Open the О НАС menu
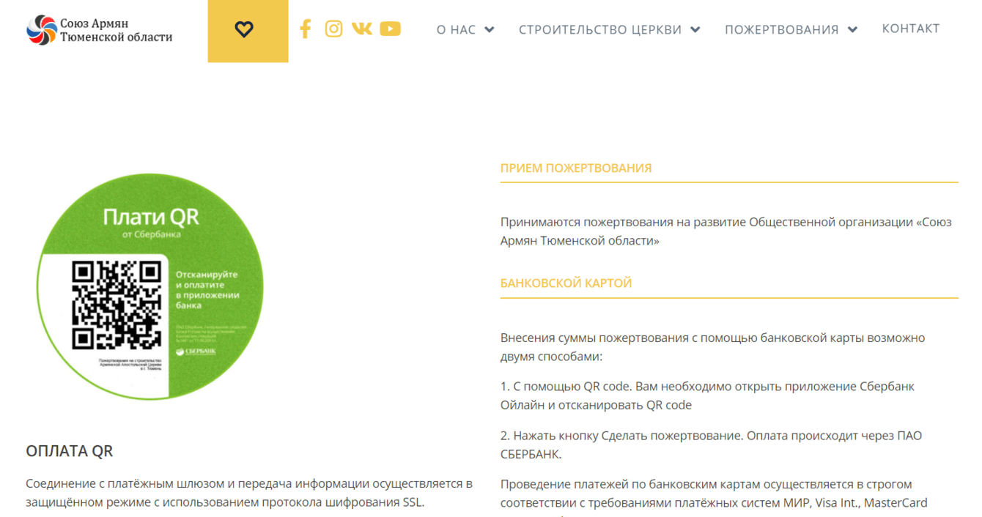 pyautogui.click(x=457, y=29)
